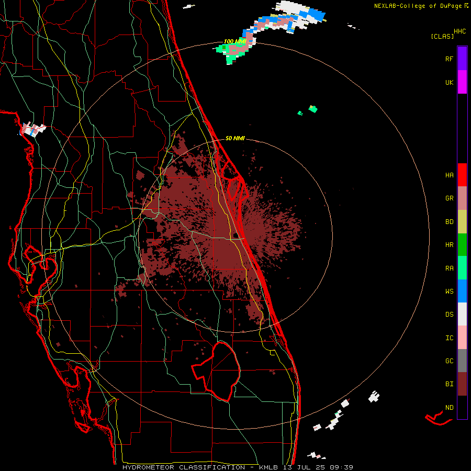Click the DS legend label
This screenshot has width=471, height=471.
pyautogui.click(x=449, y=314)
